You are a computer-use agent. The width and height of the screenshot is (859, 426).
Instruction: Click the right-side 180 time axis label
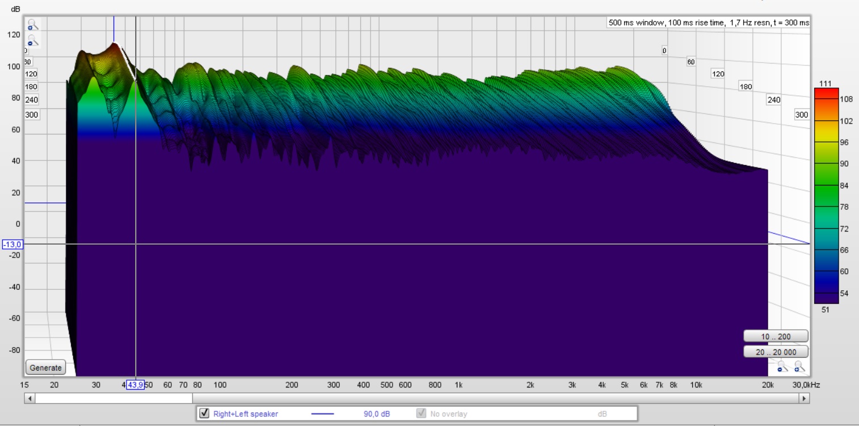point(746,86)
